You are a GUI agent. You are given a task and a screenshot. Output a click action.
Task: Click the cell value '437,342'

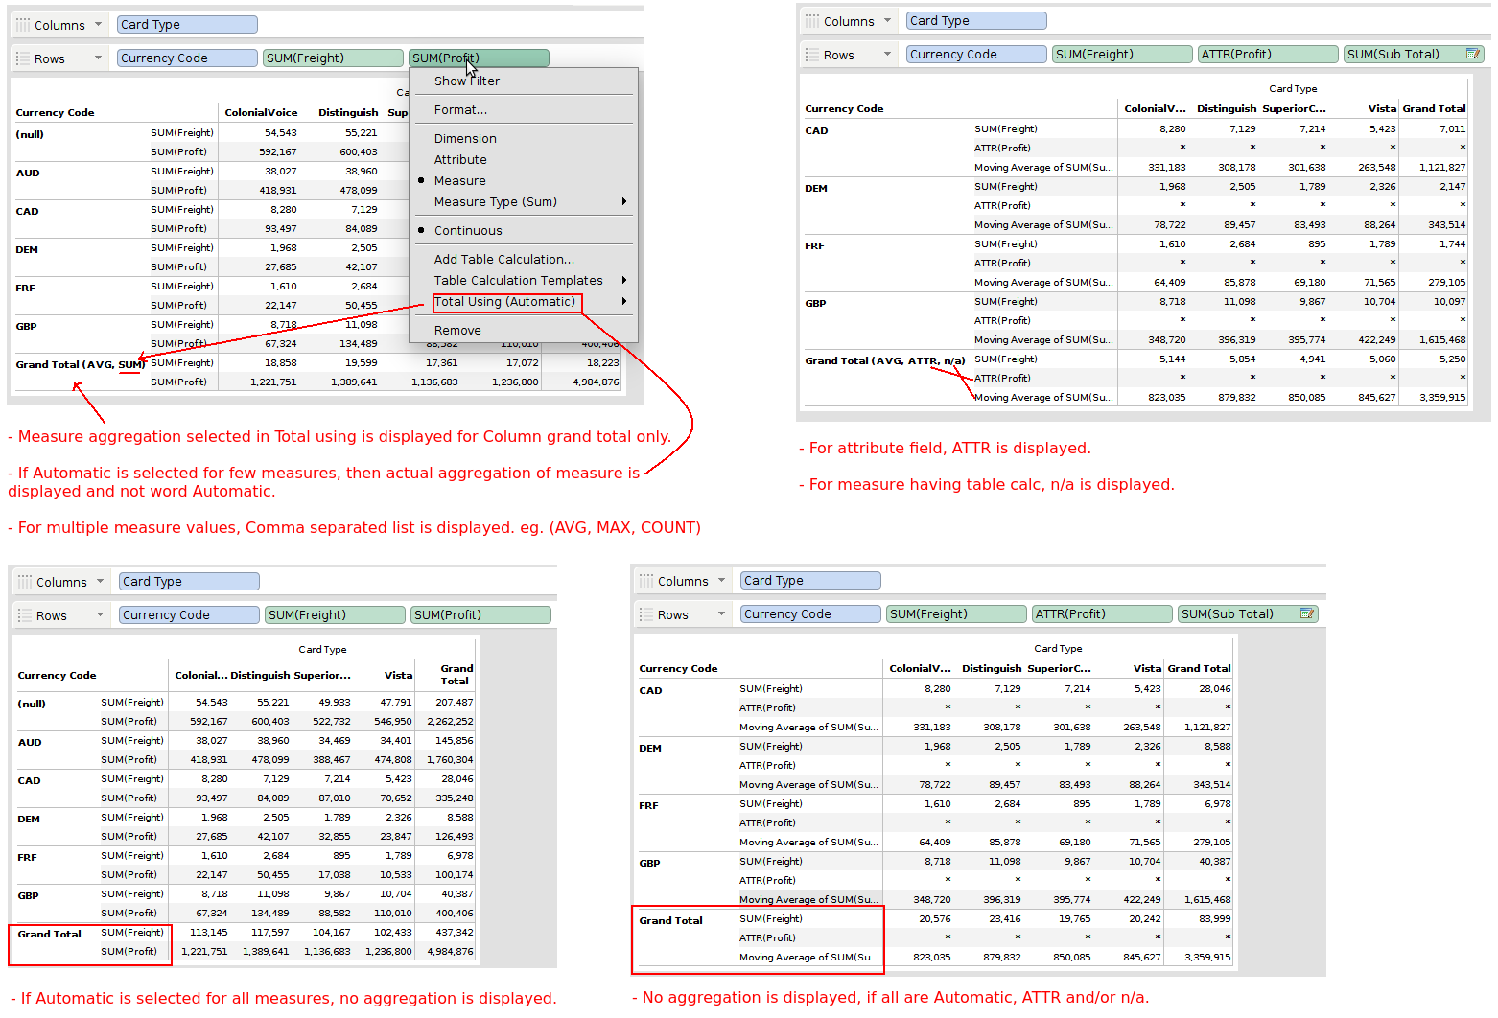click(455, 933)
